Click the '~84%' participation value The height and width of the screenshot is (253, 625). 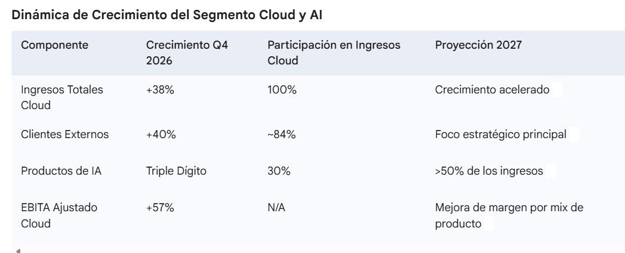[x=281, y=135]
